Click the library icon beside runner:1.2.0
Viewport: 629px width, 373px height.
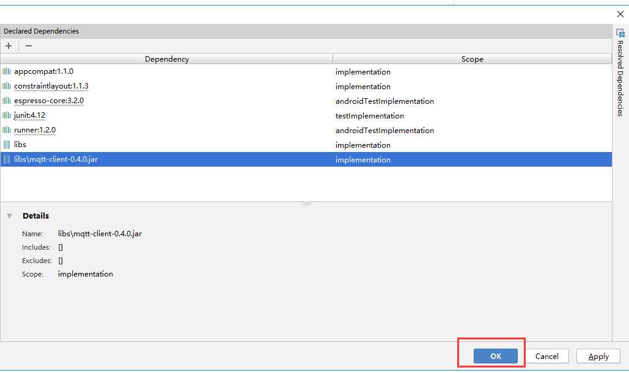pyautogui.click(x=6, y=130)
